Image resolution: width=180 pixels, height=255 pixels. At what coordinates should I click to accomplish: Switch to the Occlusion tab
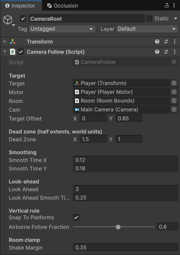[x=63, y=6]
